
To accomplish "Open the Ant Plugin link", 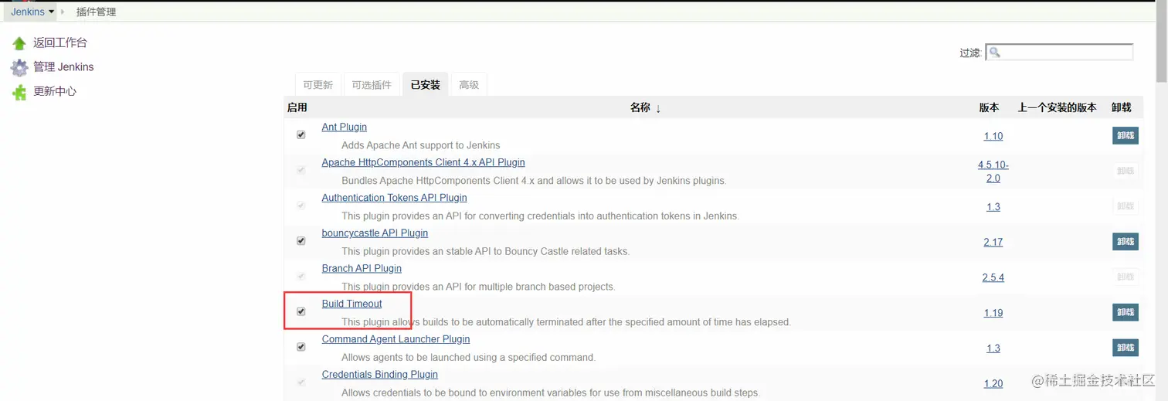I will tap(345, 127).
